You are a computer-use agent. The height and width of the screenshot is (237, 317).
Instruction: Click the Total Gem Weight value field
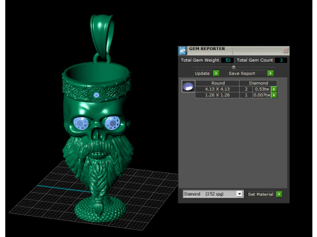tap(227, 61)
